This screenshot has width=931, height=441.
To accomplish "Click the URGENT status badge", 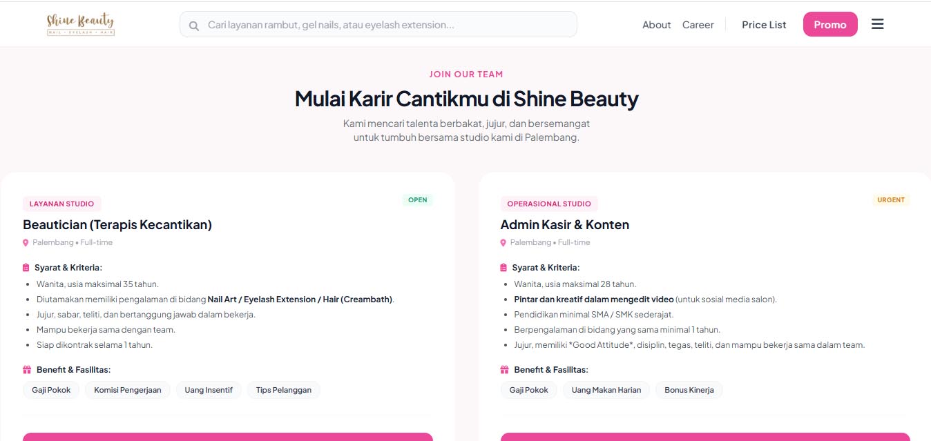I will pyautogui.click(x=891, y=200).
